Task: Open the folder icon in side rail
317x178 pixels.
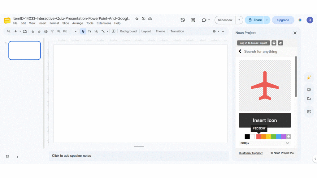Action: pos(309,99)
